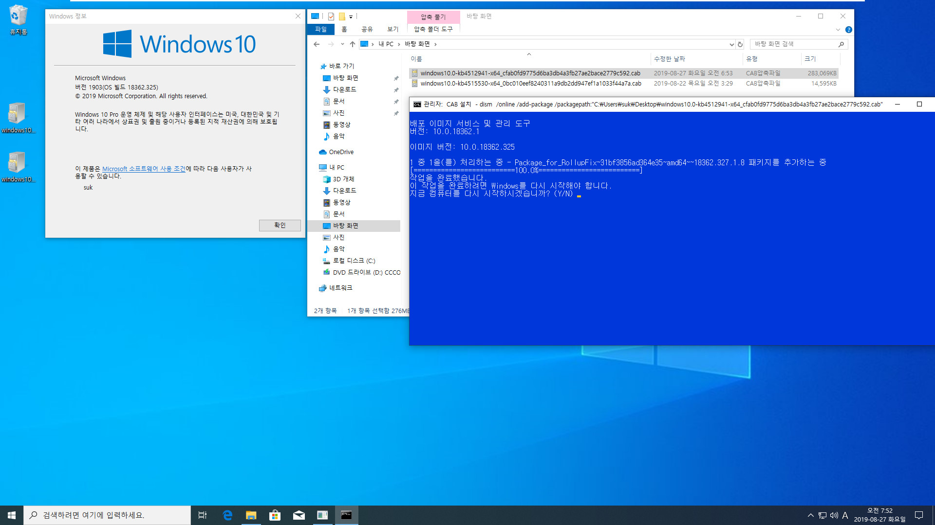Click the 압축 풀기 contextual tab header
This screenshot has height=525, width=935.
pos(433,17)
